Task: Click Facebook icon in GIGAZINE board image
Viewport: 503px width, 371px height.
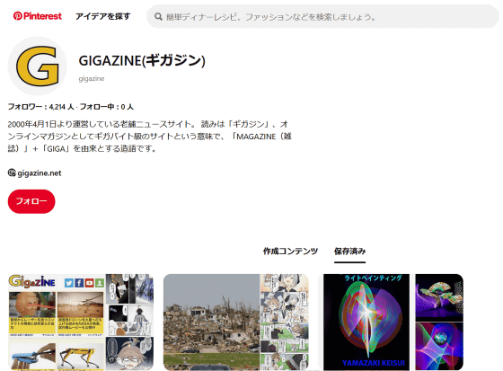Action: point(79,283)
